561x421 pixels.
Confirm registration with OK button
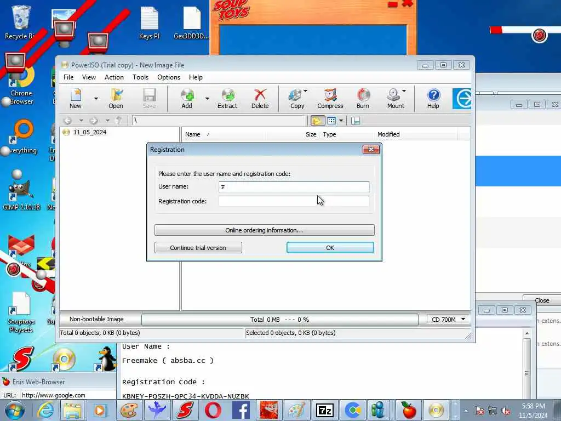[330, 248]
